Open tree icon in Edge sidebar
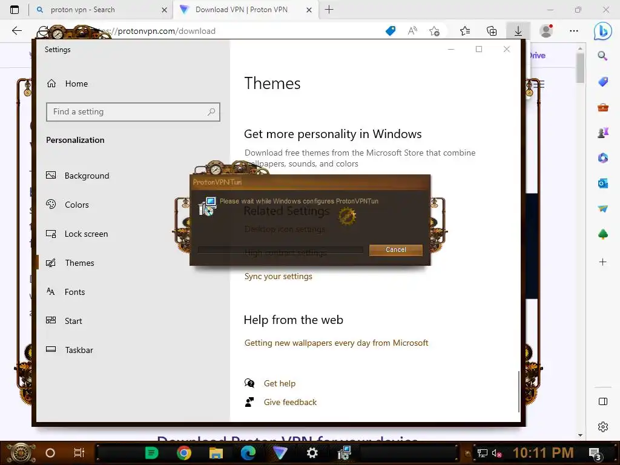 (x=602, y=234)
